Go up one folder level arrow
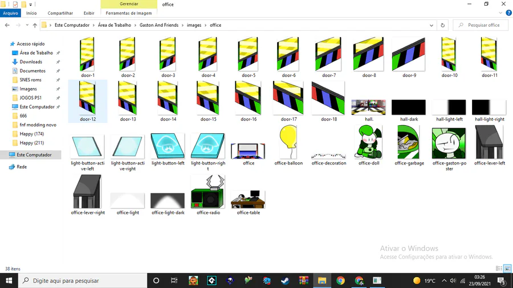 (35, 25)
